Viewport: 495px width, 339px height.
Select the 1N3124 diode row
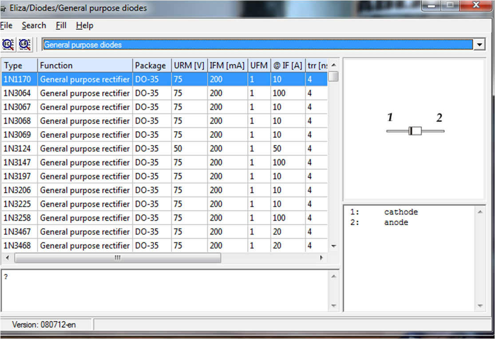pos(164,149)
